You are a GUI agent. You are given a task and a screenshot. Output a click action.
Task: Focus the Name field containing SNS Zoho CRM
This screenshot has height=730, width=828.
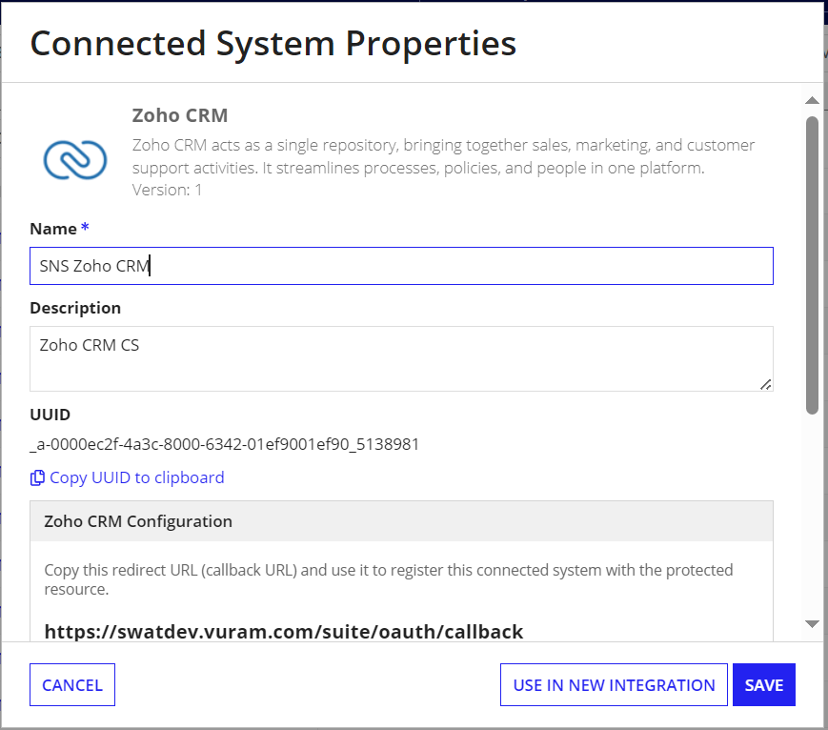401,266
